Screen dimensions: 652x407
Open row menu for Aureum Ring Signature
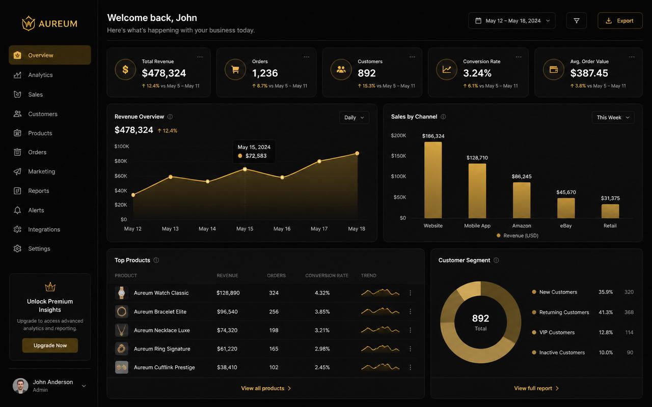[x=411, y=348]
